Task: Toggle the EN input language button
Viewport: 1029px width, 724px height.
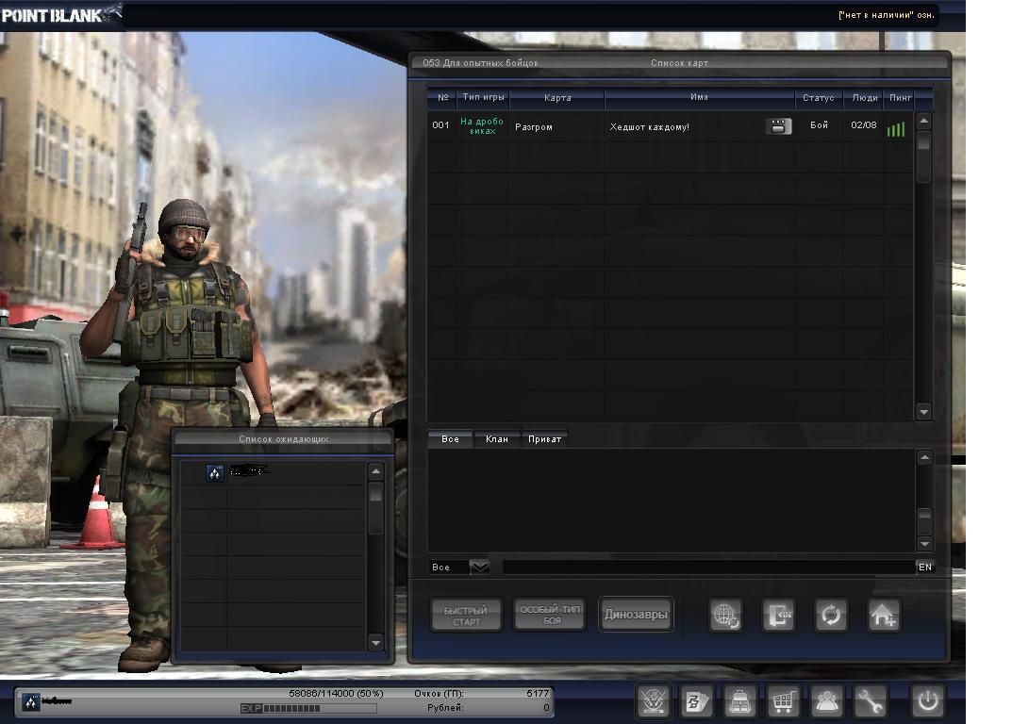Action: click(x=925, y=568)
